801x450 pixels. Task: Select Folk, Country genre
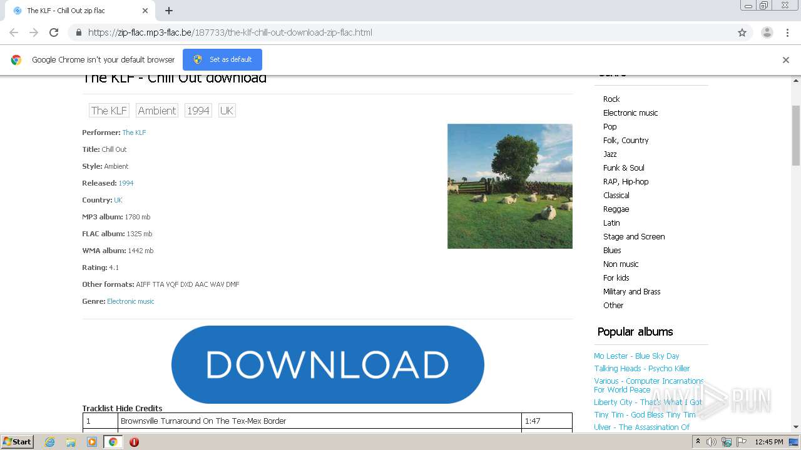click(x=626, y=140)
